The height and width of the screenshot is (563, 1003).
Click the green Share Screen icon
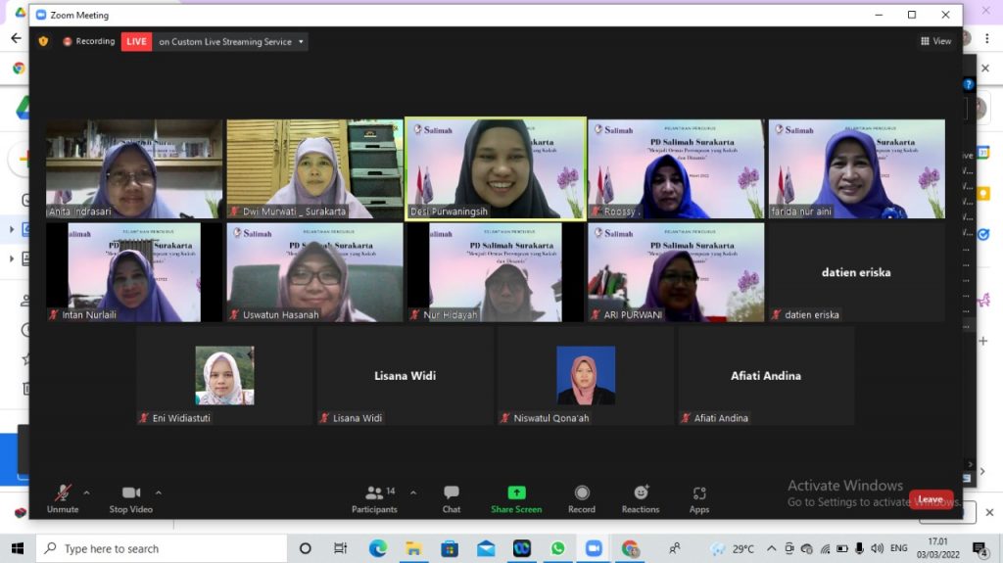(516, 493)
